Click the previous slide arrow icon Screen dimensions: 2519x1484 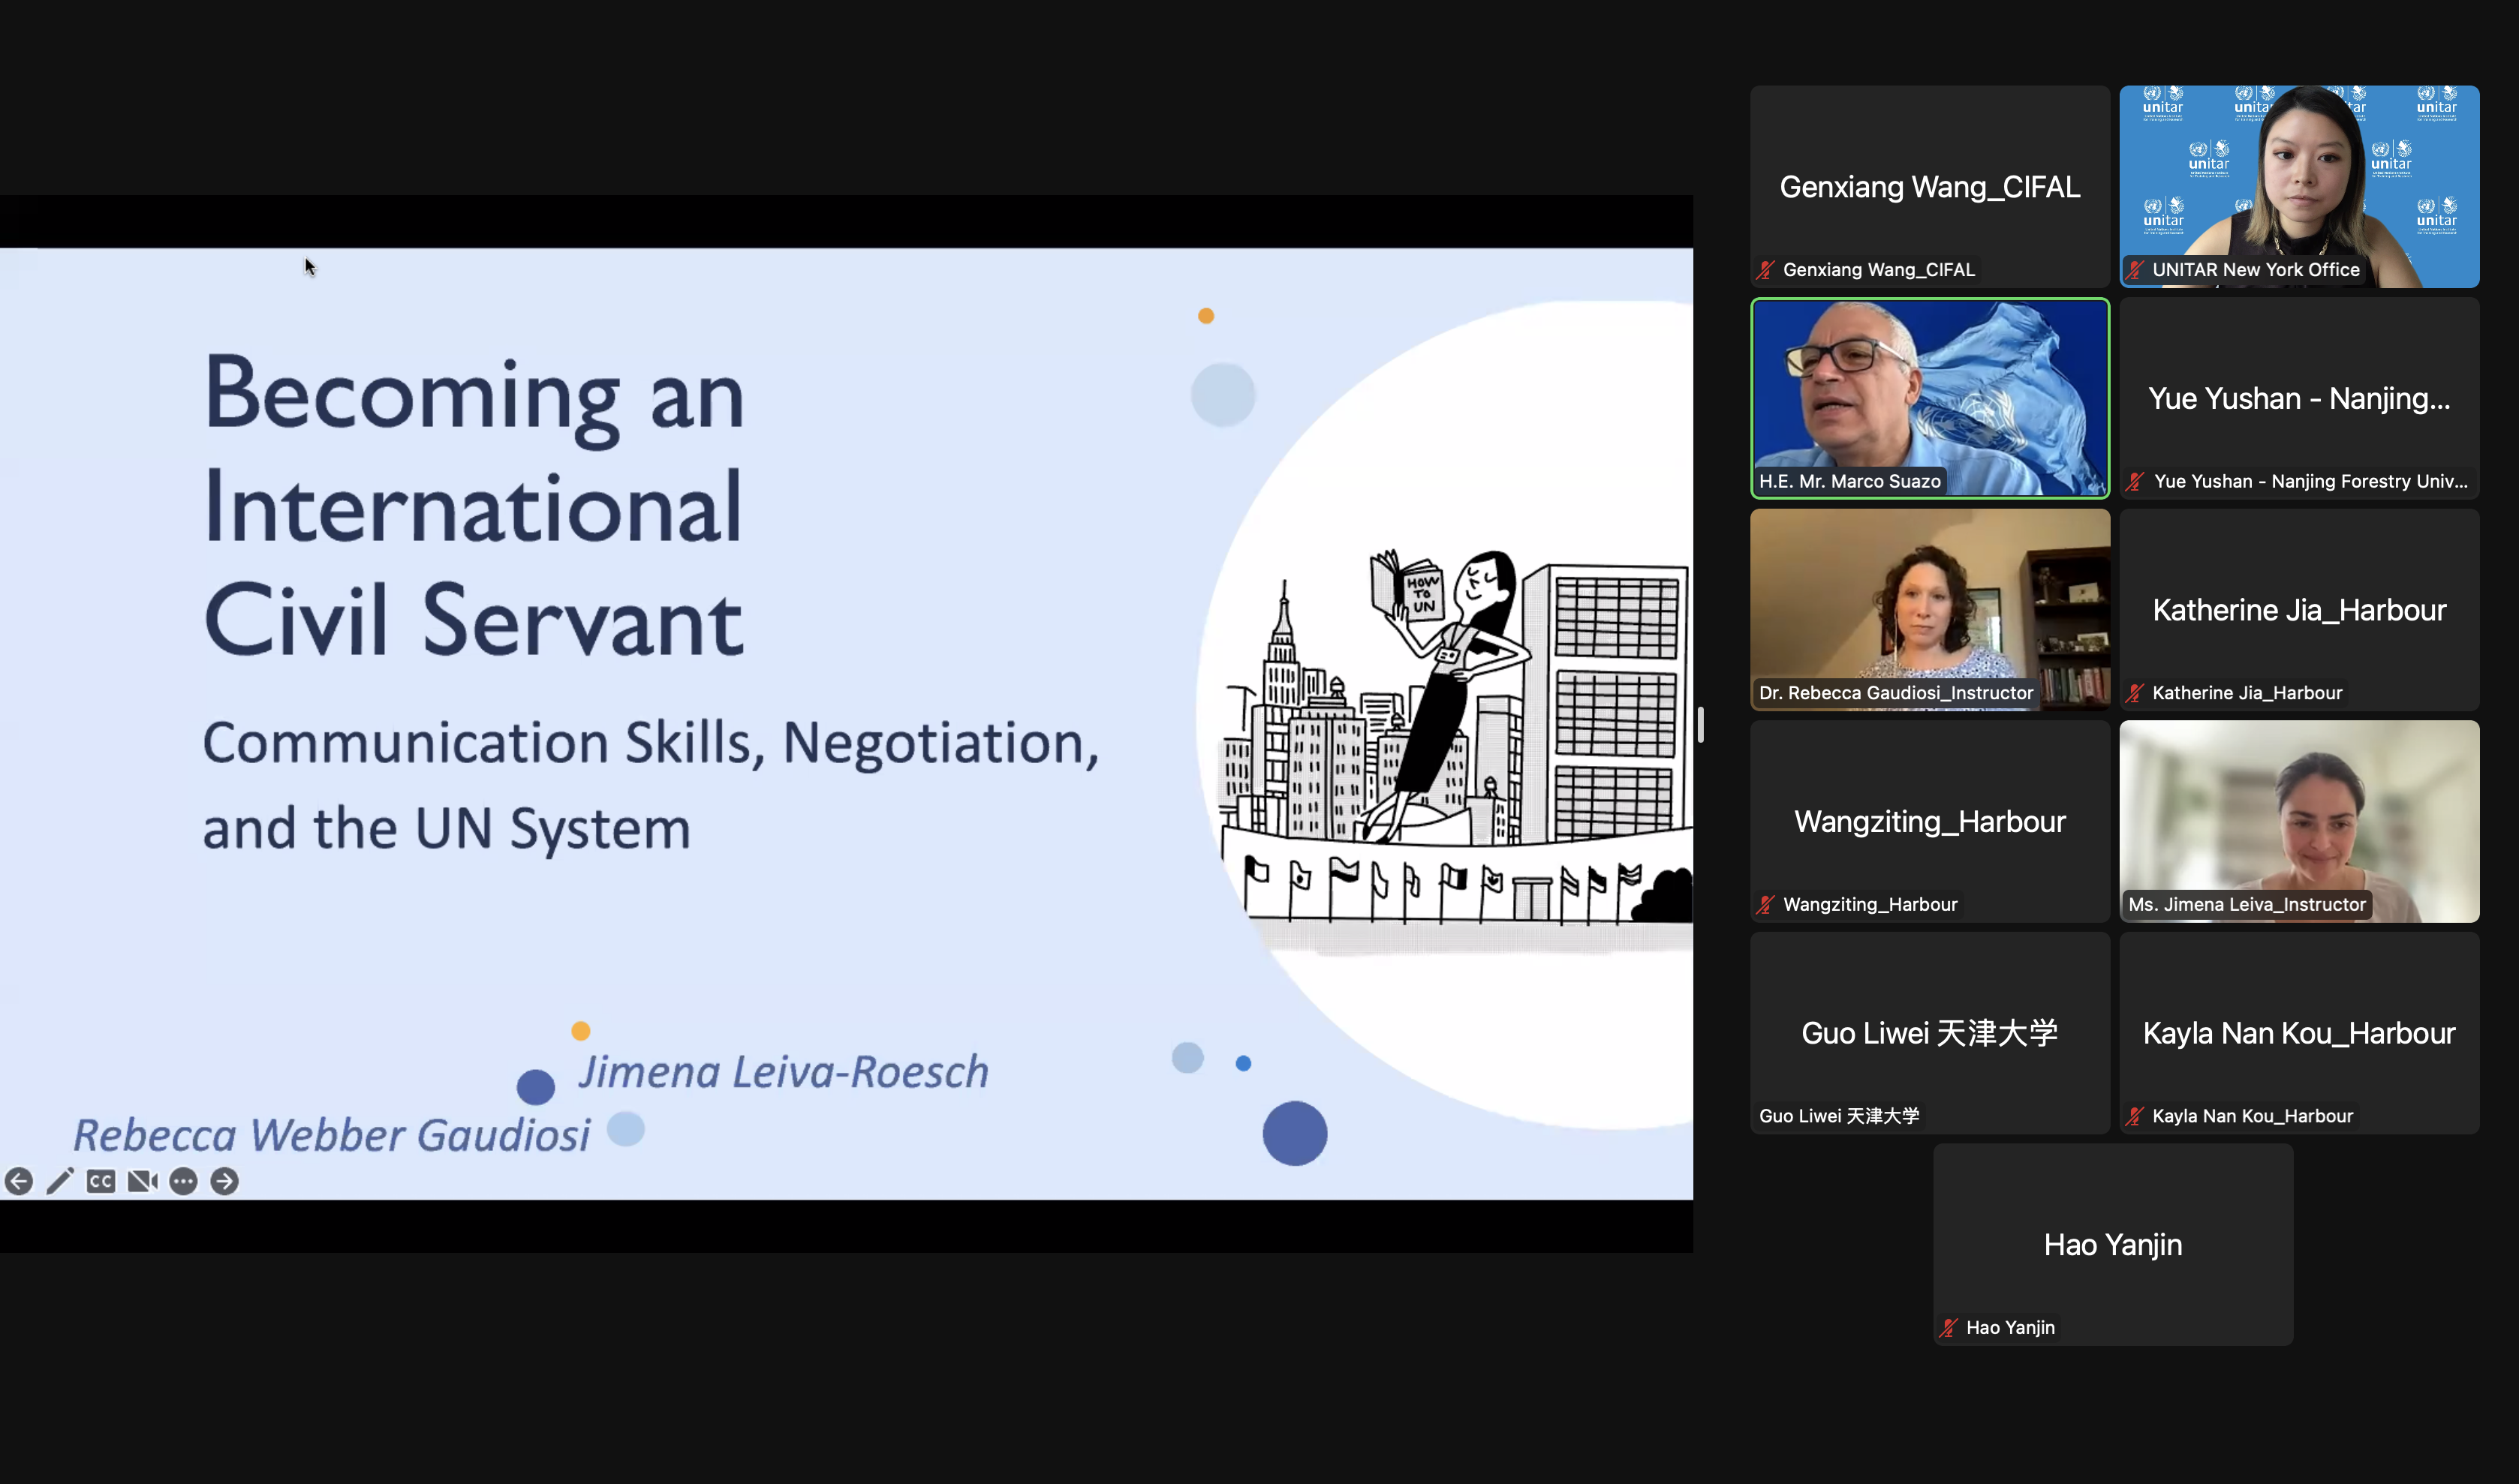click(19, 1181)
